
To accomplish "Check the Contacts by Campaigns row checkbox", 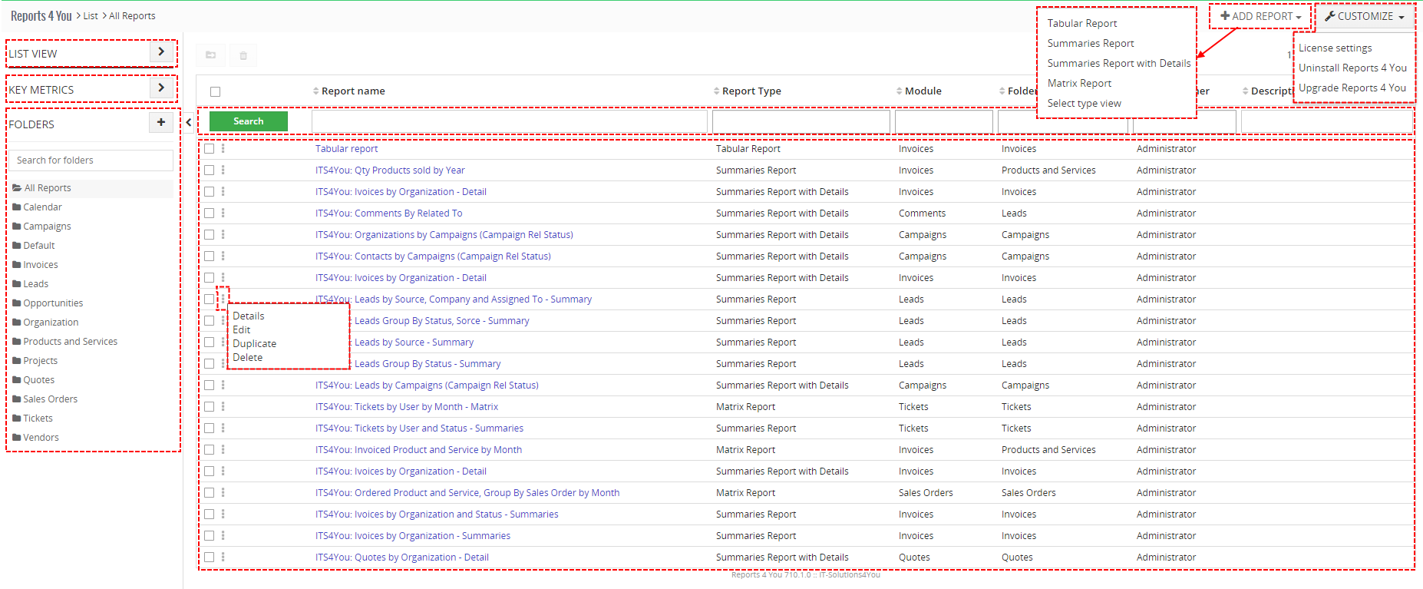I will pyautogui.click(x=209, y=256).
